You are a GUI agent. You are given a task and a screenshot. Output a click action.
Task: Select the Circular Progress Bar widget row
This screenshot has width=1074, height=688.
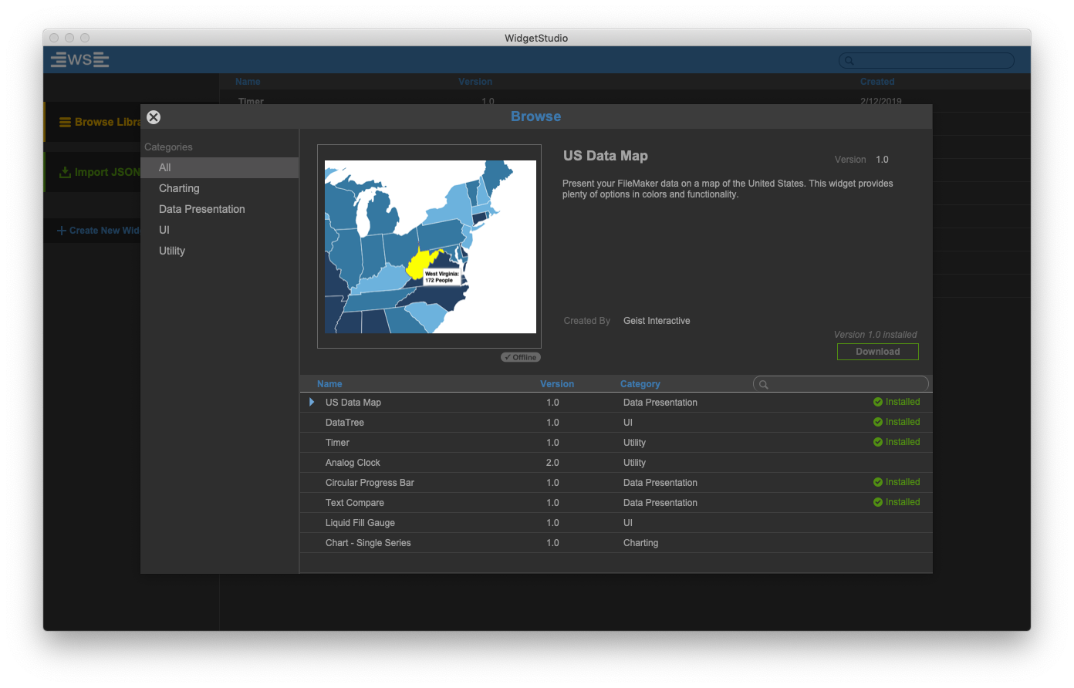[x=616, y=483]
